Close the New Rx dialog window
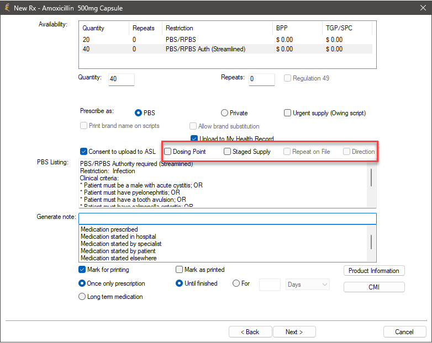The width and height of the screenshot is (432, 343). [x=423, y=8]
